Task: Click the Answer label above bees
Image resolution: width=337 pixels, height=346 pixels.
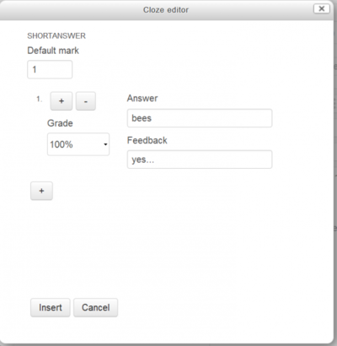Action: click(x=142, y=98)
